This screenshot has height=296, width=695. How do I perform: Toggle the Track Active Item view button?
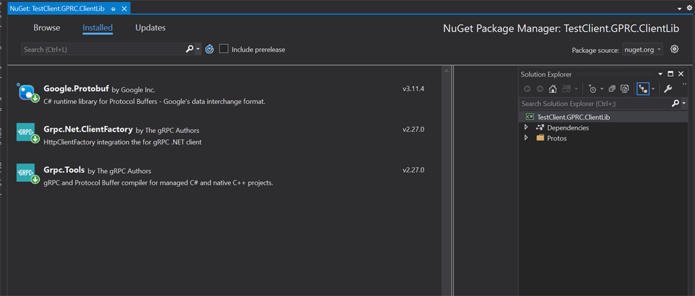coord(642,89)
